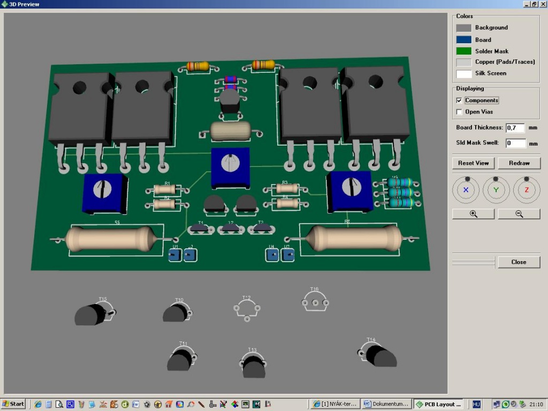The width and height of the screenshot is (548, 411).
Task: Click the blue connector pad labeled U1
Action: [175, 255]
